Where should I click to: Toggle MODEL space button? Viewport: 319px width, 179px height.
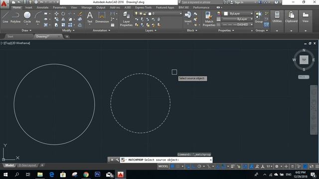pyautogui.click(x=163, y=166)
